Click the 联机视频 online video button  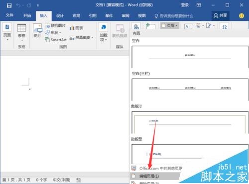[x=120, y=31]
